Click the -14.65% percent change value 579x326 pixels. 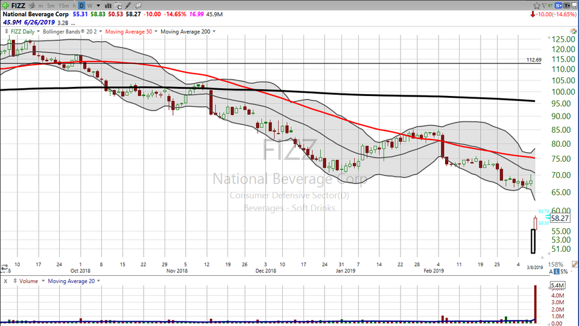coord(175,14)
